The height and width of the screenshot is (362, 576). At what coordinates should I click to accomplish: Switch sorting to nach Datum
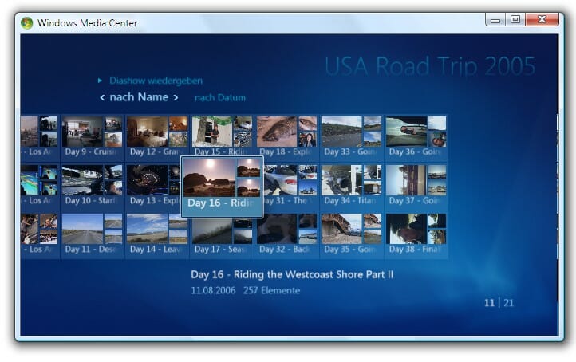pyautogui.click(x=220, y=97)
